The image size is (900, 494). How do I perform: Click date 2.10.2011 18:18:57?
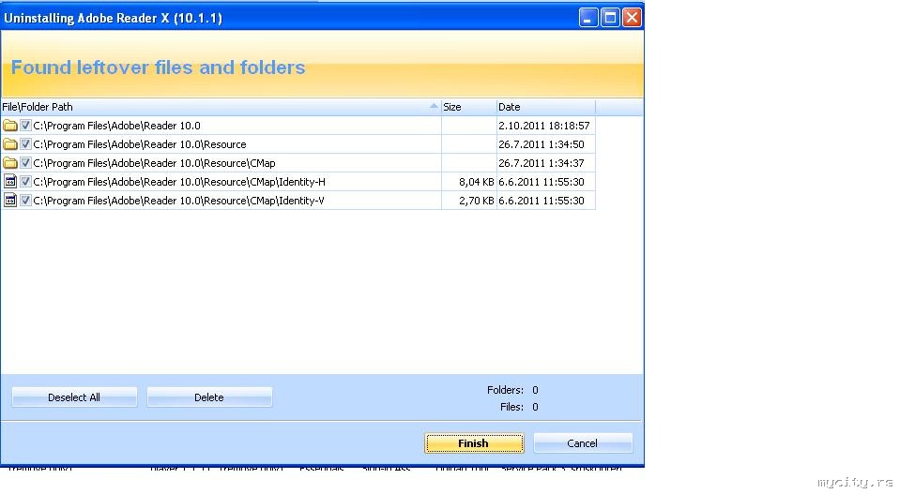click(543, 126)
